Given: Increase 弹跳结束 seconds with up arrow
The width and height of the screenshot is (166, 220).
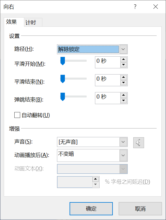Looking at the screenshot, I should (x=124, y=95).
